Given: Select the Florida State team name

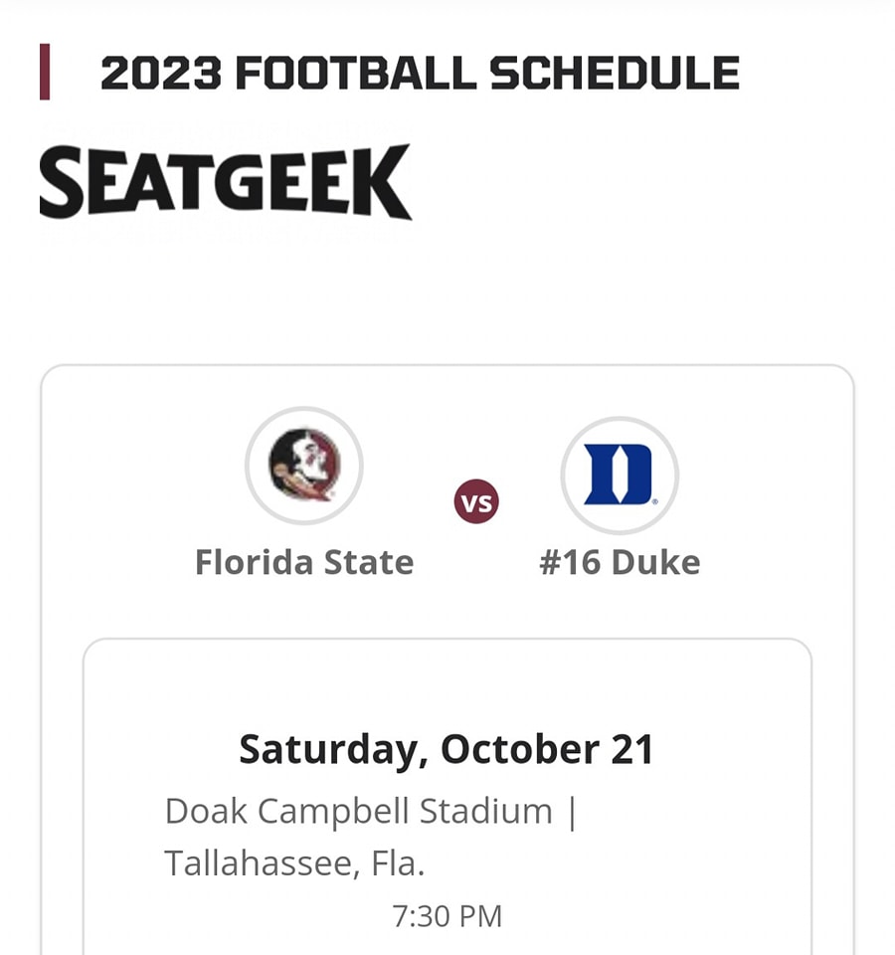Looking at the screenshot, I should pyautogui.click(x=304, y=562).
